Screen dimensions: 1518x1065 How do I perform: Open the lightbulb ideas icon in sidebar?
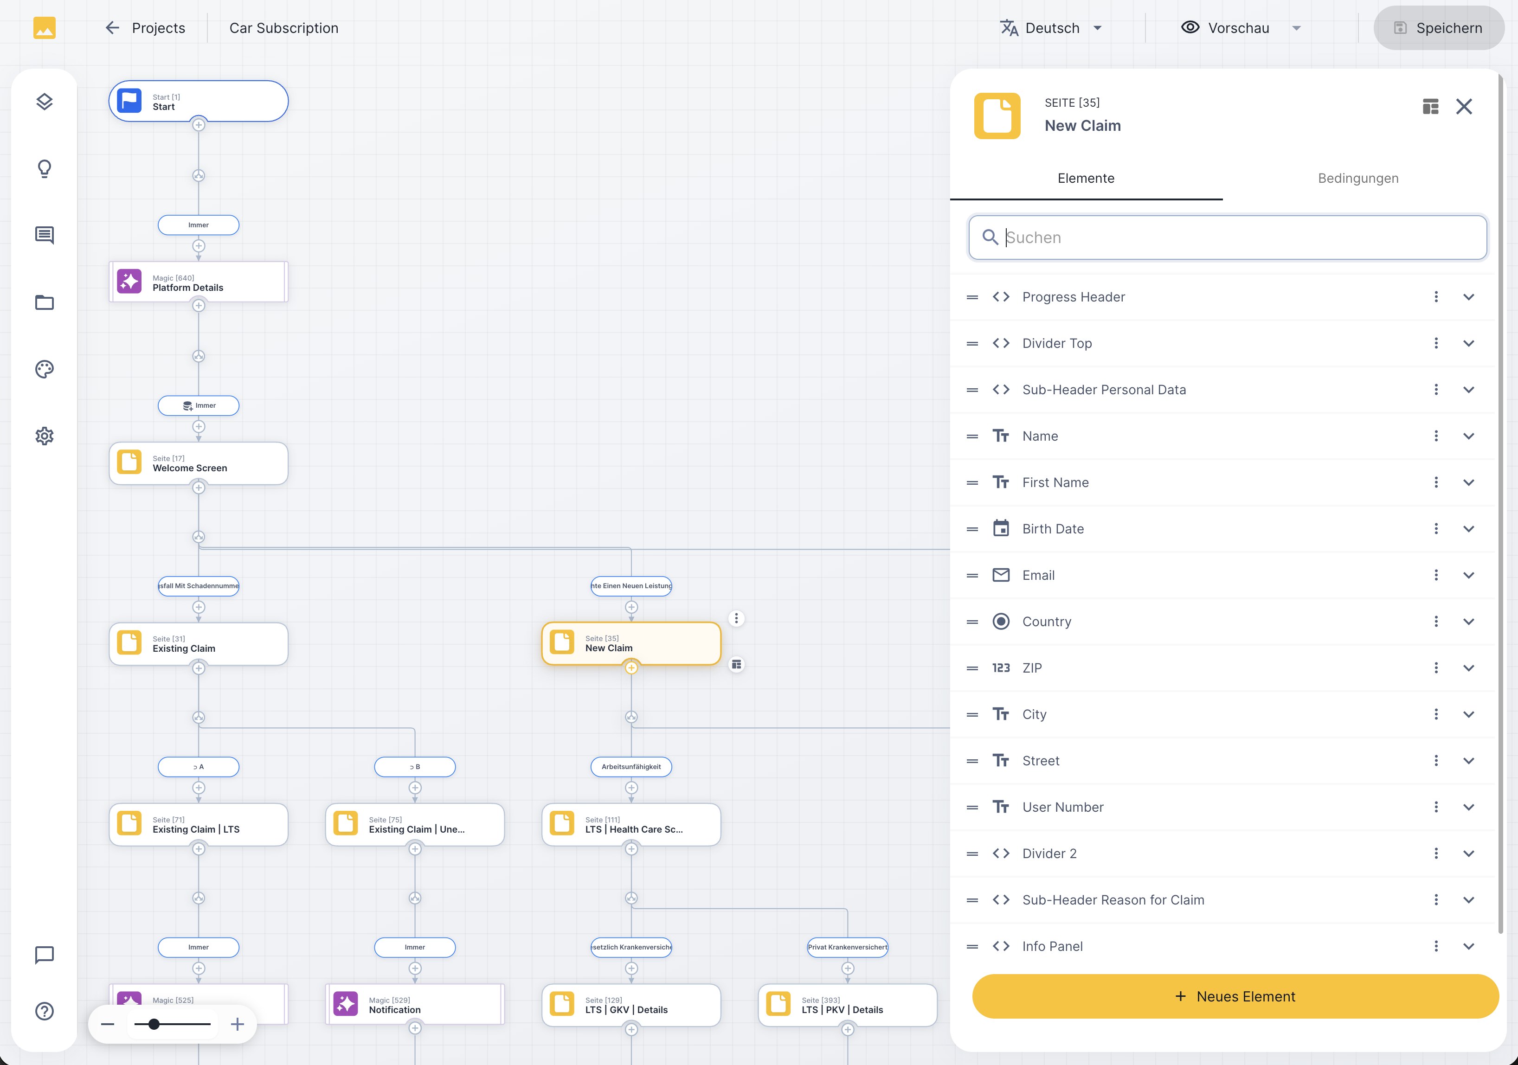(44, 168)
